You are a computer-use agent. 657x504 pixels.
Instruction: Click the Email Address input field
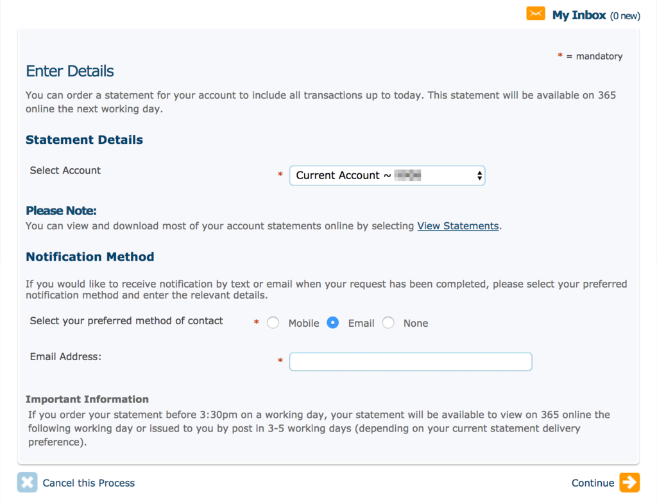pos(411,361)
